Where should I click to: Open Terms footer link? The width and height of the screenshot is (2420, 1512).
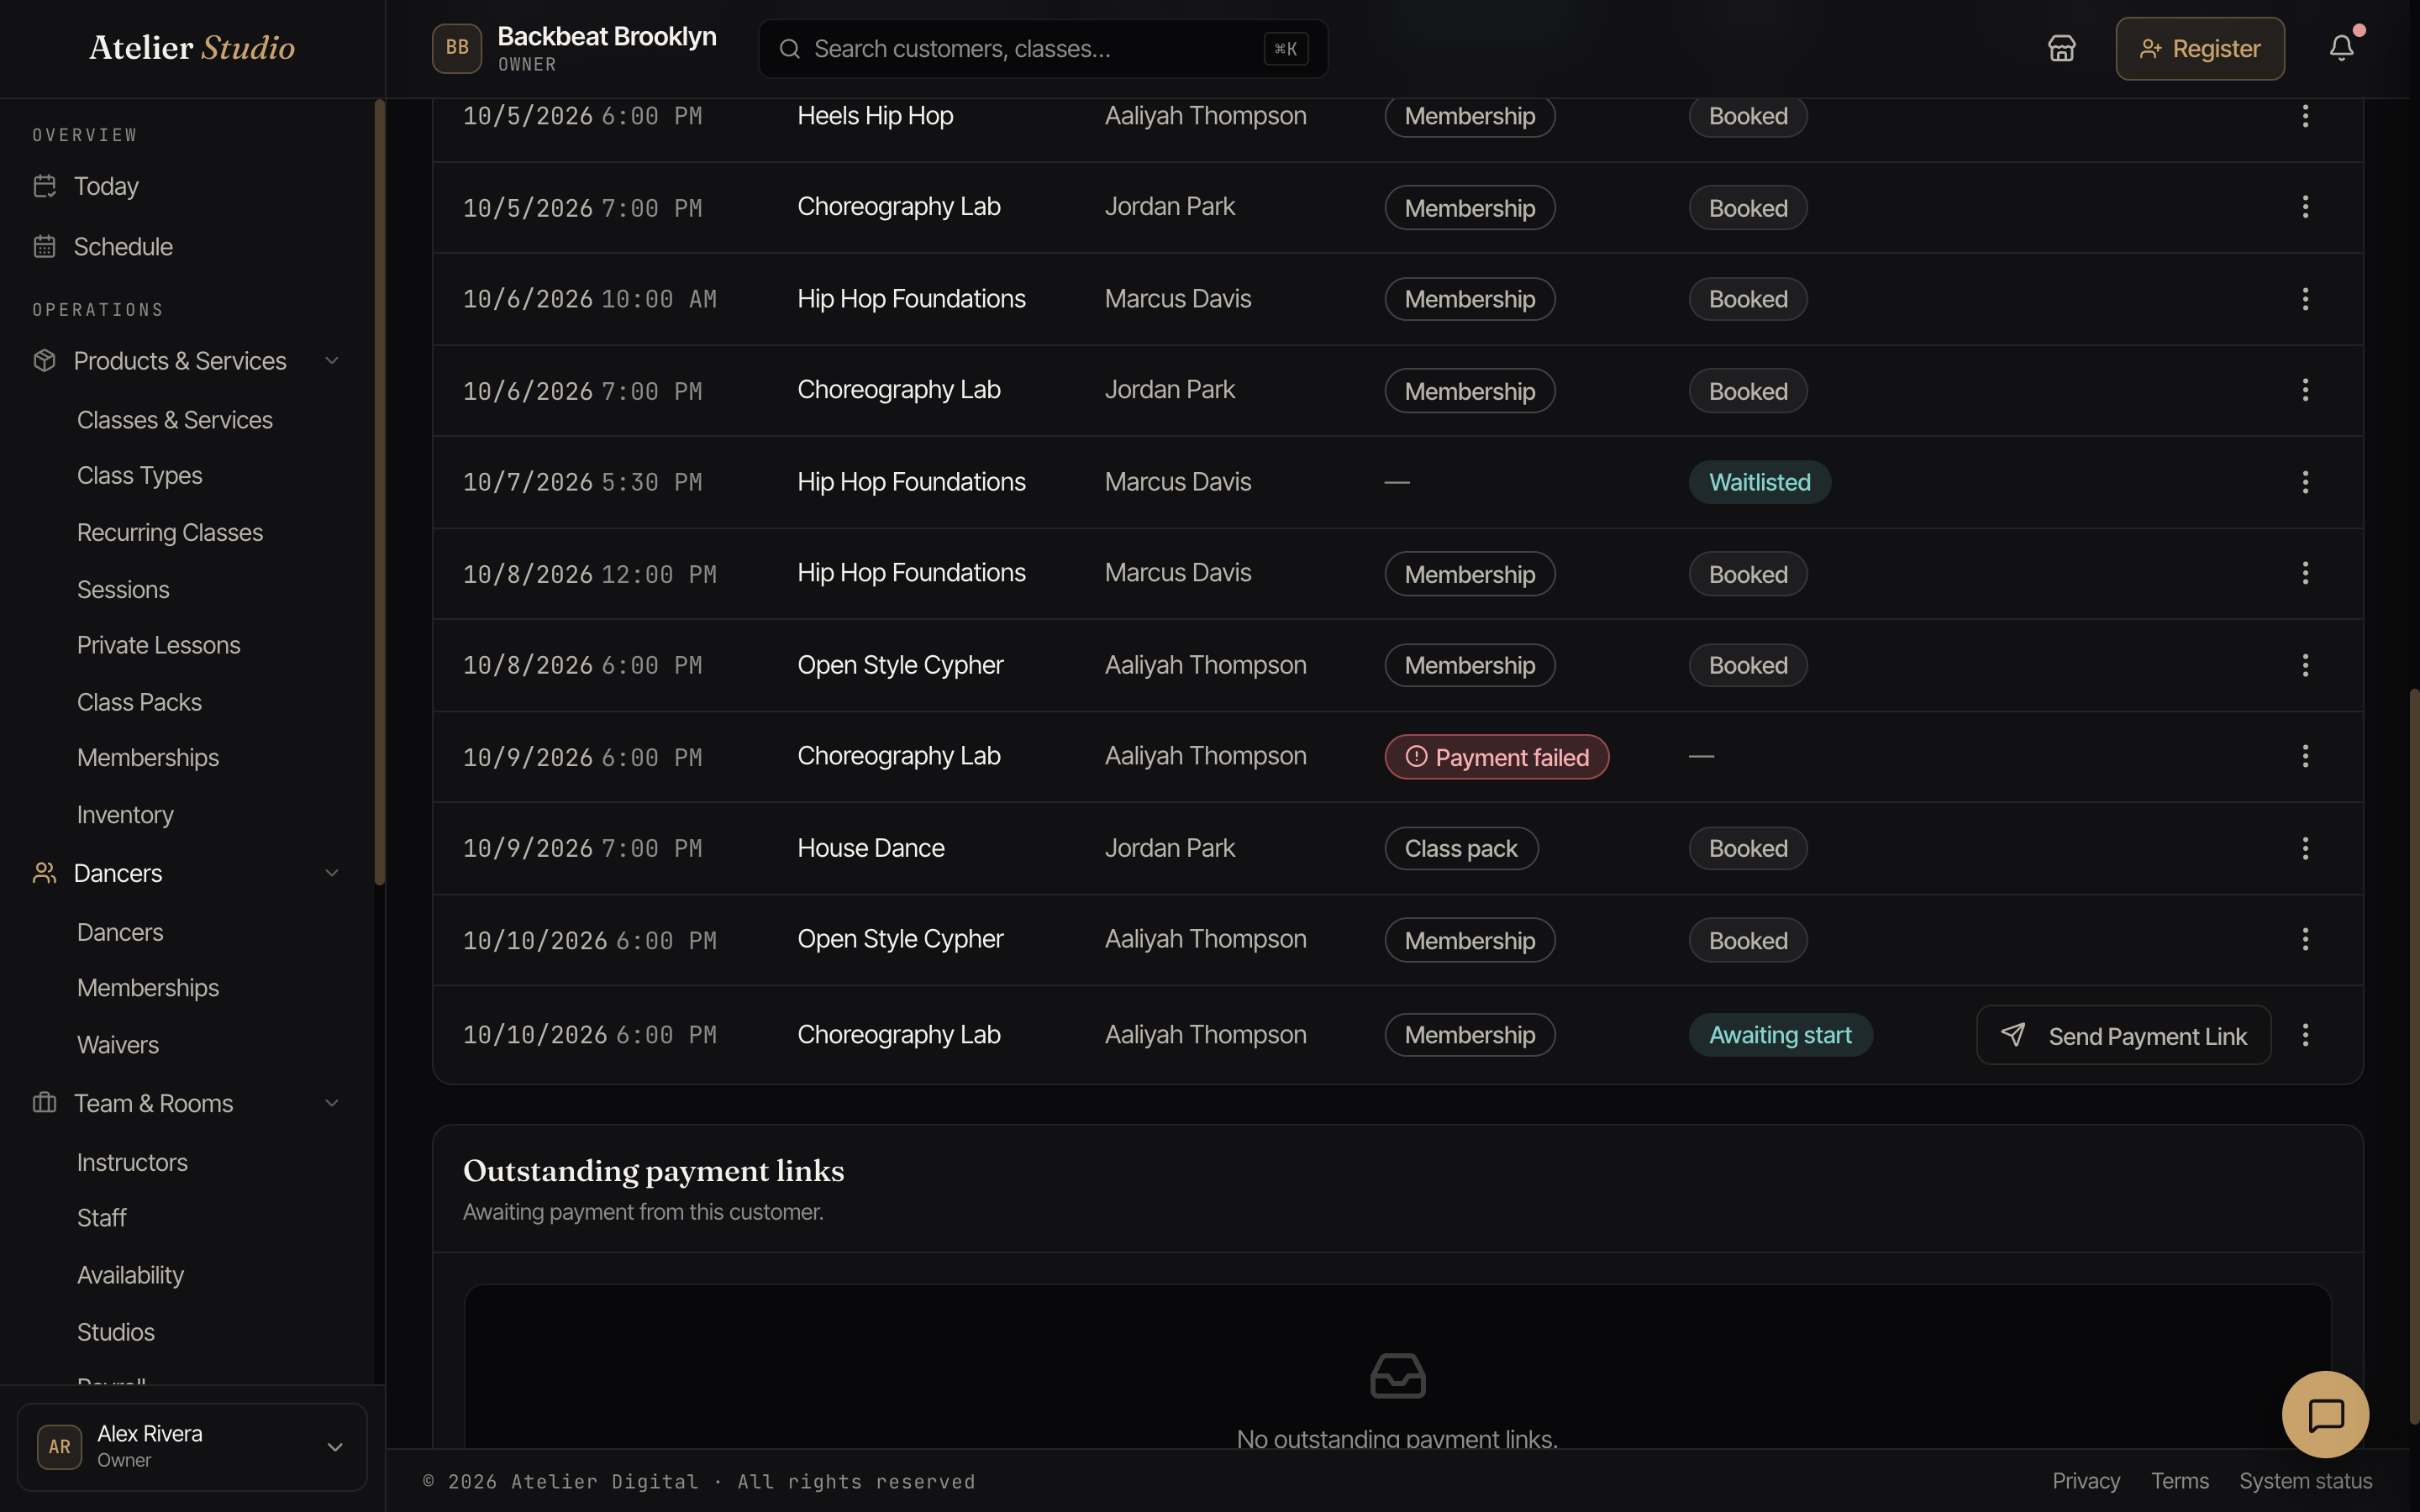pyautogui.click(x=2179, y=1481)
